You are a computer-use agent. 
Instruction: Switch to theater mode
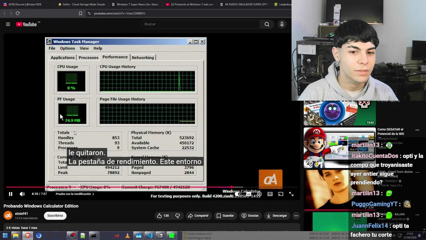[x=270, y=194]
